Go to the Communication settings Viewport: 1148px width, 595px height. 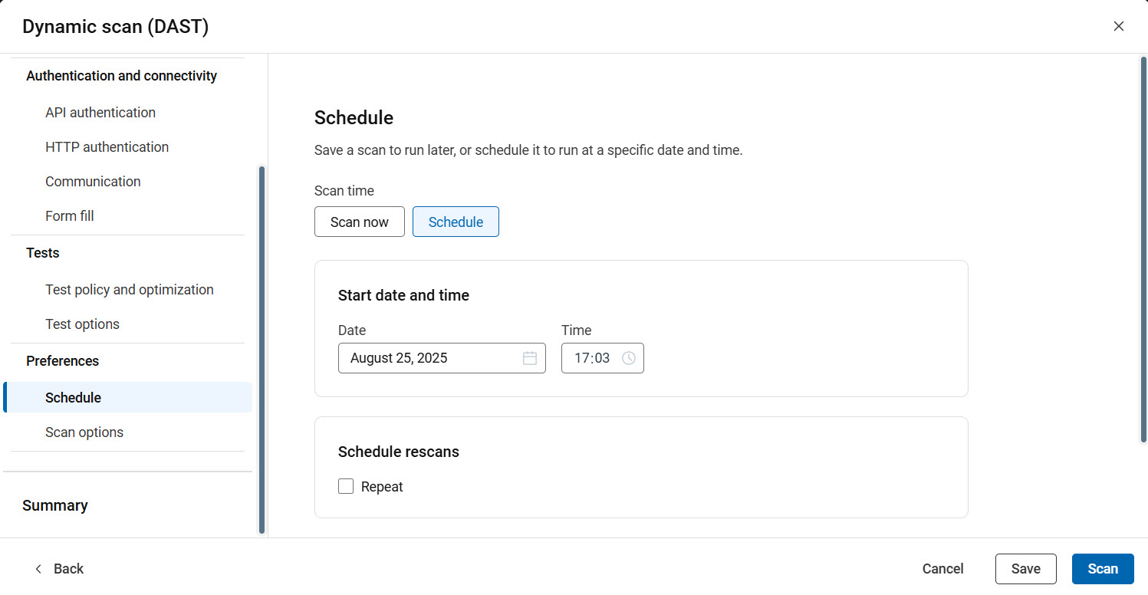tap(93, 181)
